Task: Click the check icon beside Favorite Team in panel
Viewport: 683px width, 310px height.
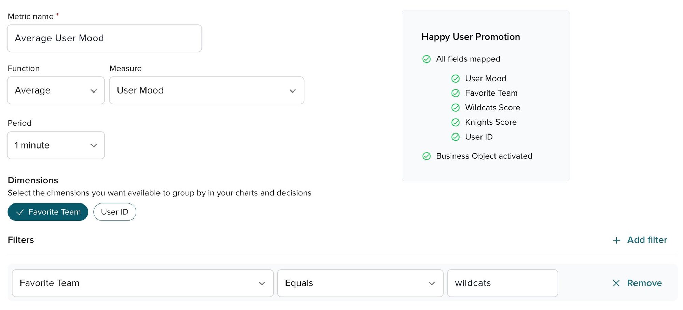Action: coord(456,93)
